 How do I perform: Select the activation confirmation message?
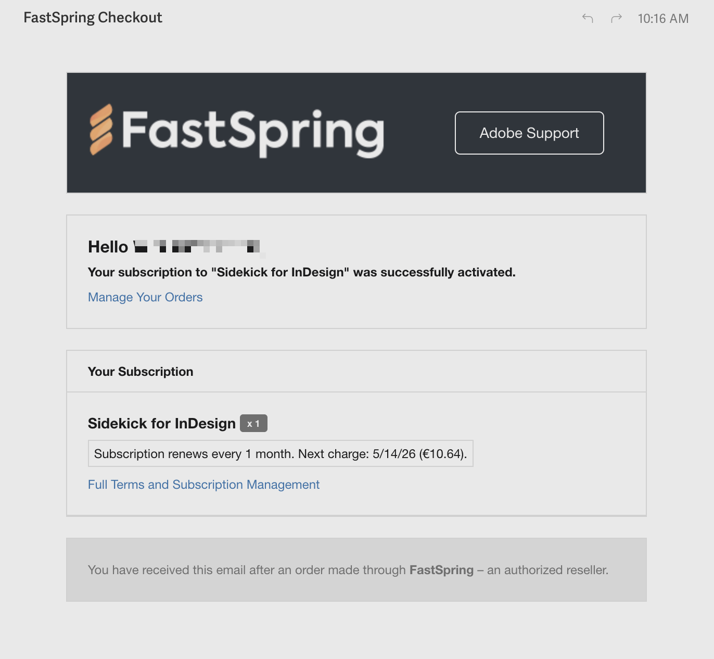[301, 272]
